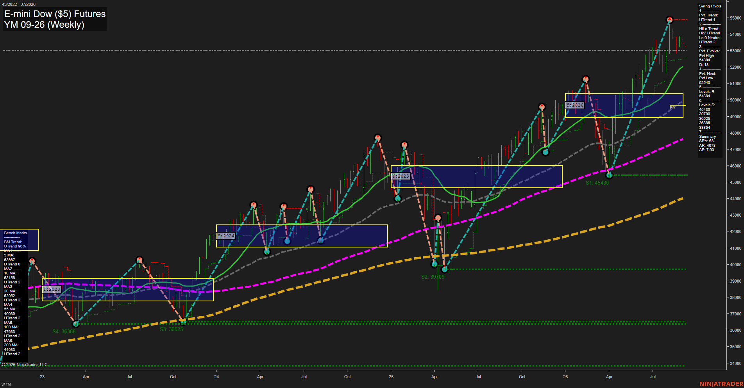
Task: Select the Y:2025 yearly range label
Action: pyautogui.click(x=401, y=176)
